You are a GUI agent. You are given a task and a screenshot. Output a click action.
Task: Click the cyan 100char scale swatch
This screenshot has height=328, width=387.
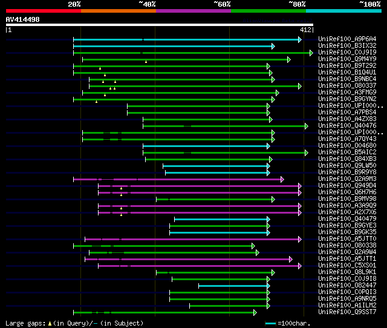[x=270, y=323]
